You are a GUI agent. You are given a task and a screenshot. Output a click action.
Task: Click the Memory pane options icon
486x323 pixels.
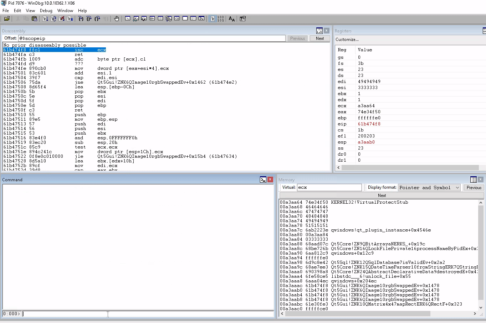coord(474,179)
